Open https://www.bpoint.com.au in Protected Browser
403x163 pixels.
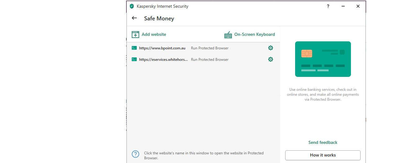coord(162,48)
